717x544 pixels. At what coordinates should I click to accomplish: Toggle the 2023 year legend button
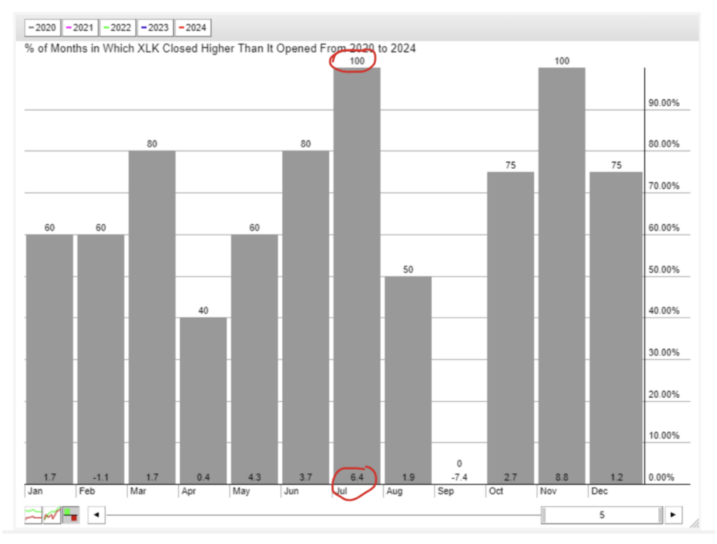point(155,27)
